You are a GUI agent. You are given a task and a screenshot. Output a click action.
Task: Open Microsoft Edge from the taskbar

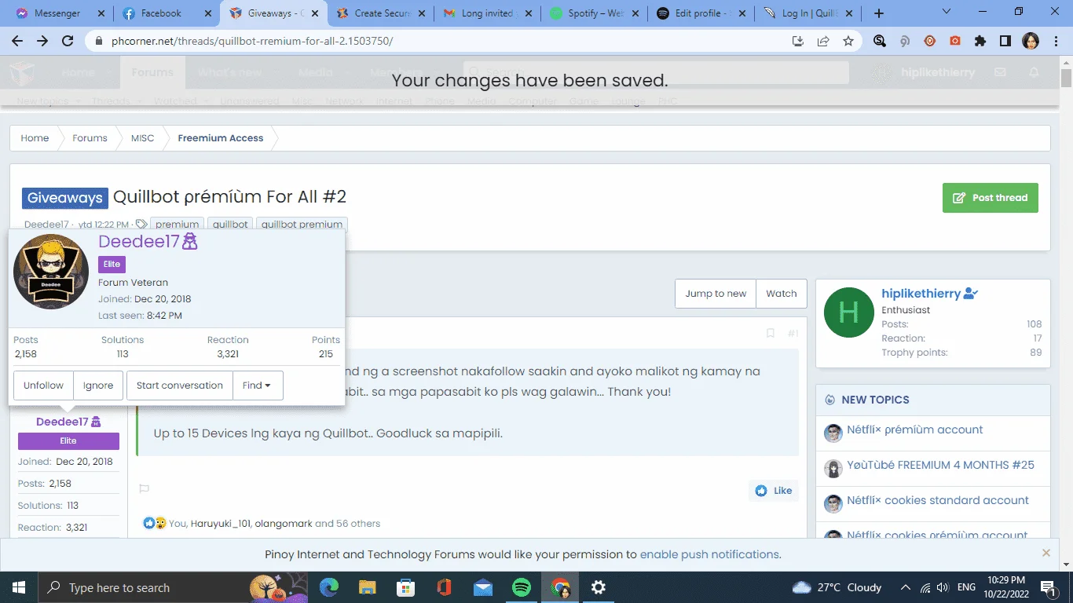tap(329, 587)
